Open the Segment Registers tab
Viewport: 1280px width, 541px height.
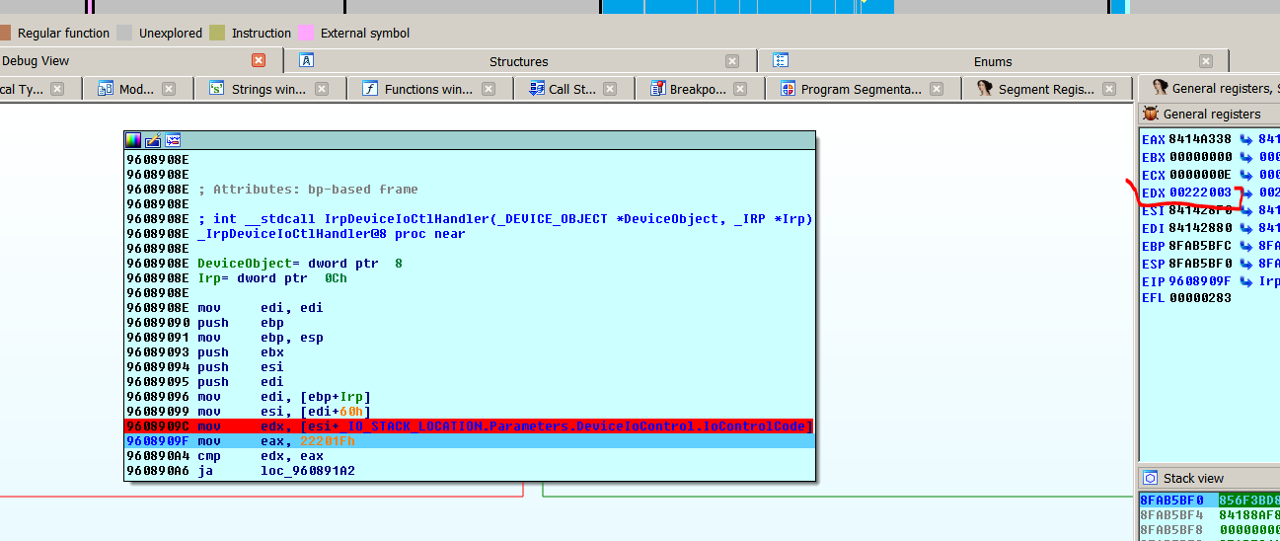1045,89
